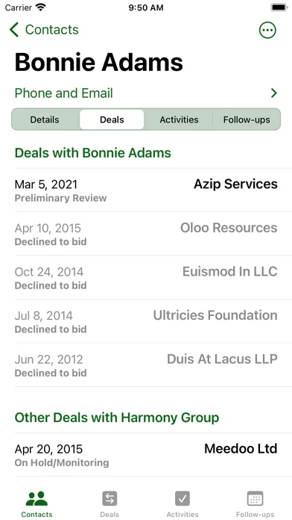Open the Deals tab bar icon
Viewport: 292px width, 520px height.
tap(110, 499)
